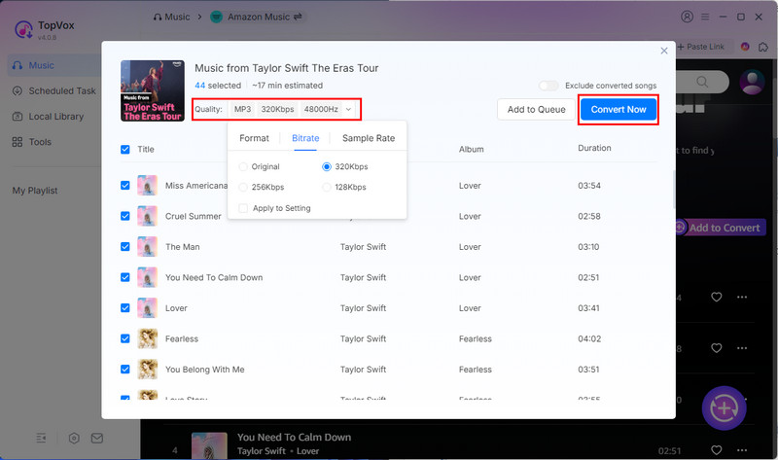Select the 128Kbps radio button

pyautogui.click(x=327, y=187)
